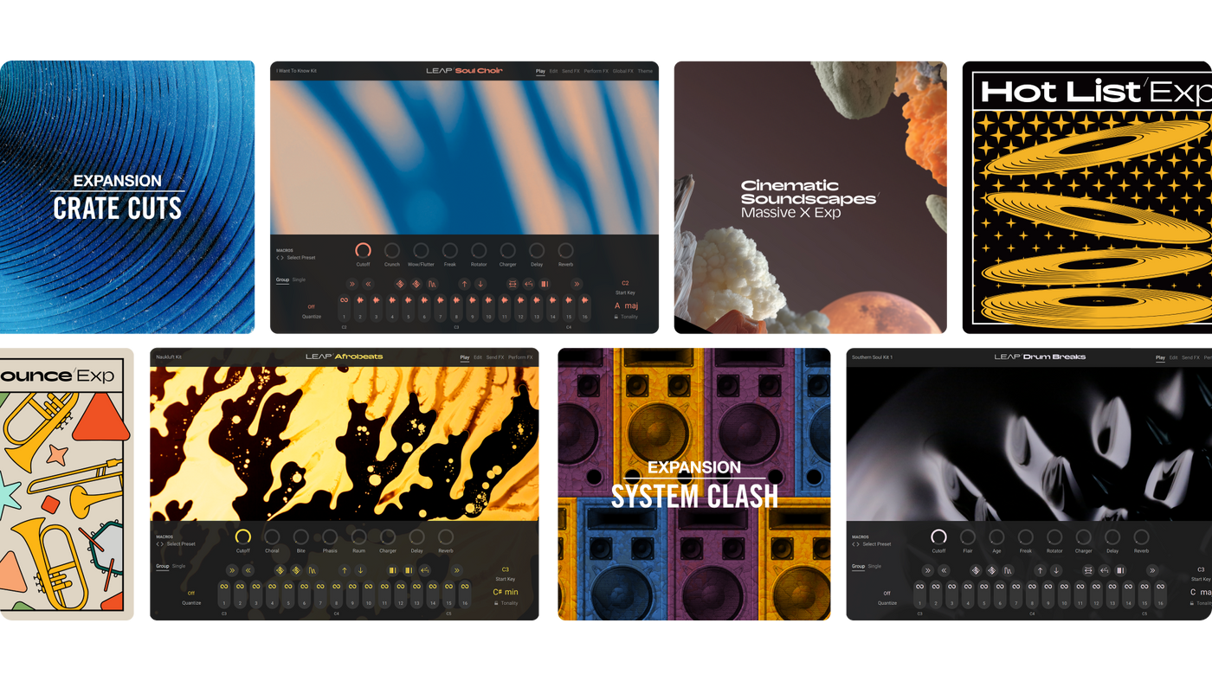Click the up arrow icon in Afrobeats
The width and height of the screenshot is (1212, 681).
pyautogui.click(x=345, y=570)
